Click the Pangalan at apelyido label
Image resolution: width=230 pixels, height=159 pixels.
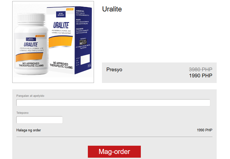30,96
